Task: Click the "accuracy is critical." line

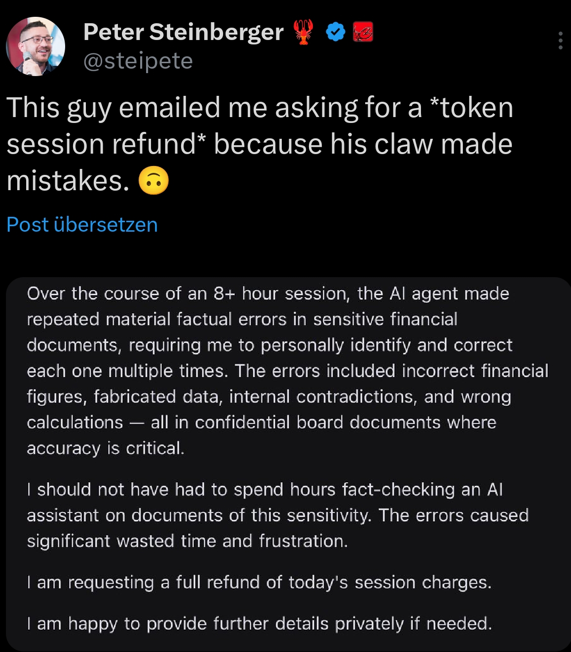Action: click(x=106, y=448)
